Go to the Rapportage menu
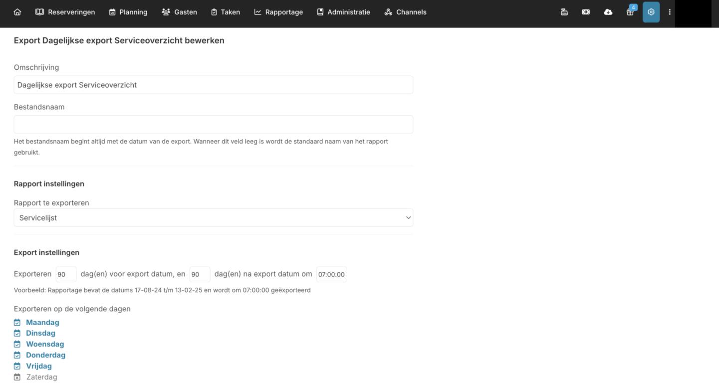This screenshot has height=383, width=719. click(278, 12)
